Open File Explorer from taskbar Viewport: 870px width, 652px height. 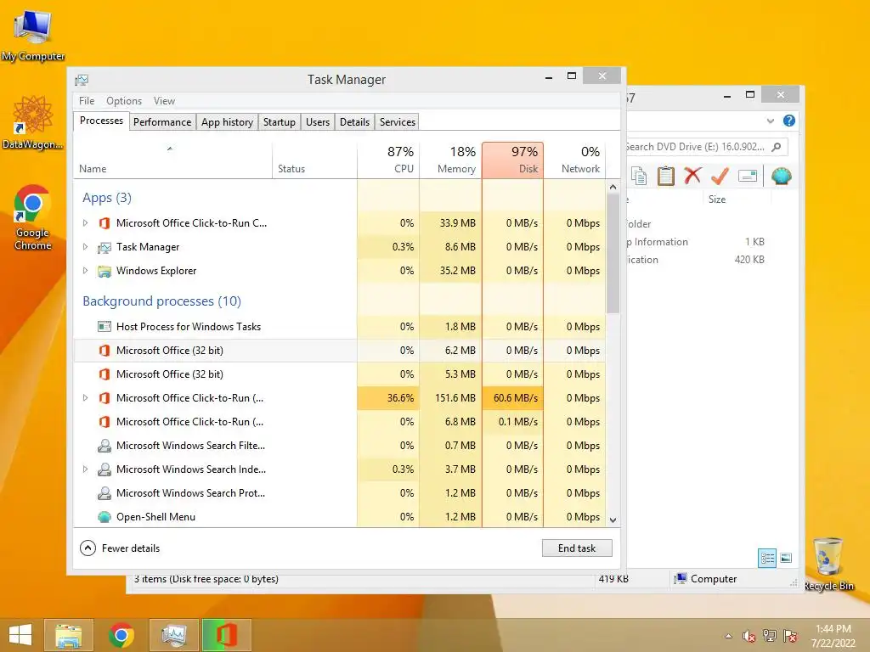68,635
